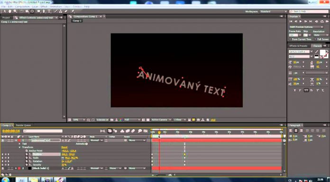Viewport: 330px width, 182px height.
Task: Click the All Caps TT button
Action: 306,90
